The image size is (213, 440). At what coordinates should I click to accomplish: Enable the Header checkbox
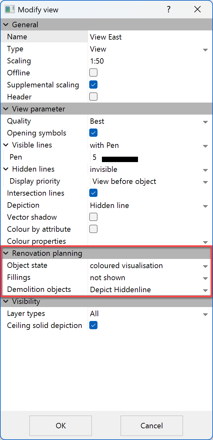pyautogui.click(x=93, y=97)
